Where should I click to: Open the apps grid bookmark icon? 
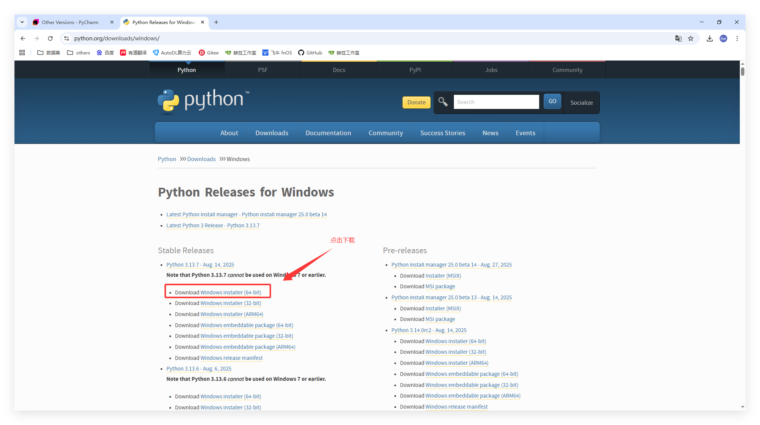pos(22,53)
